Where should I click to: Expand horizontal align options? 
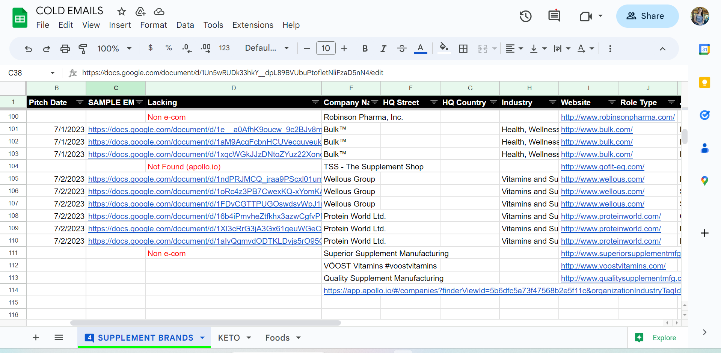tap(521, 48)
